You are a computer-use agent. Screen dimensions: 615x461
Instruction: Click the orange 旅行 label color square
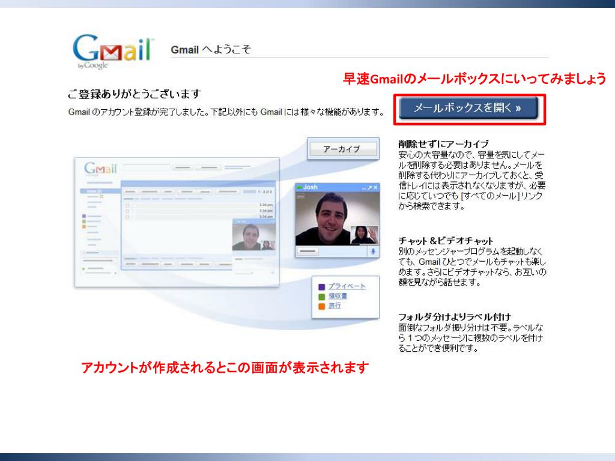[x=322, y=307]
